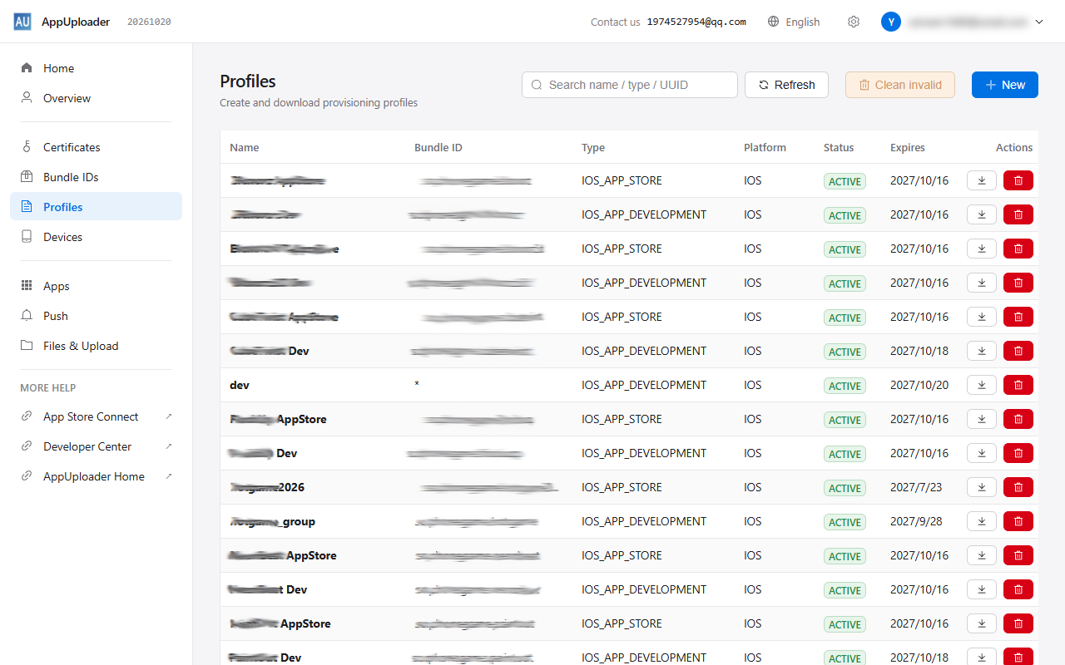Open settings via the gear icon
This screenshot has height=665, width=1065.
[x=854, y=22]
